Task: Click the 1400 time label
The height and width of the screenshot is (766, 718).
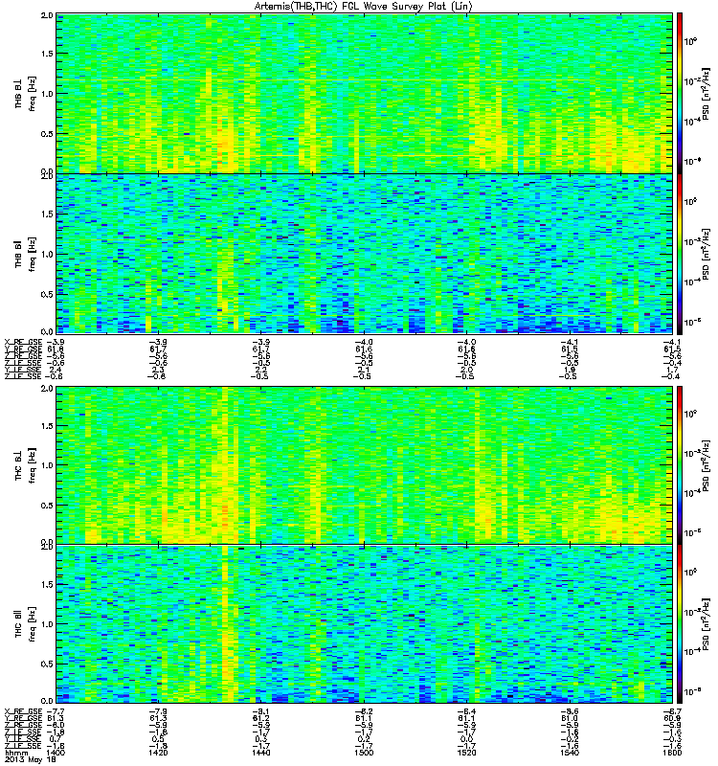Action: [56, 753]
